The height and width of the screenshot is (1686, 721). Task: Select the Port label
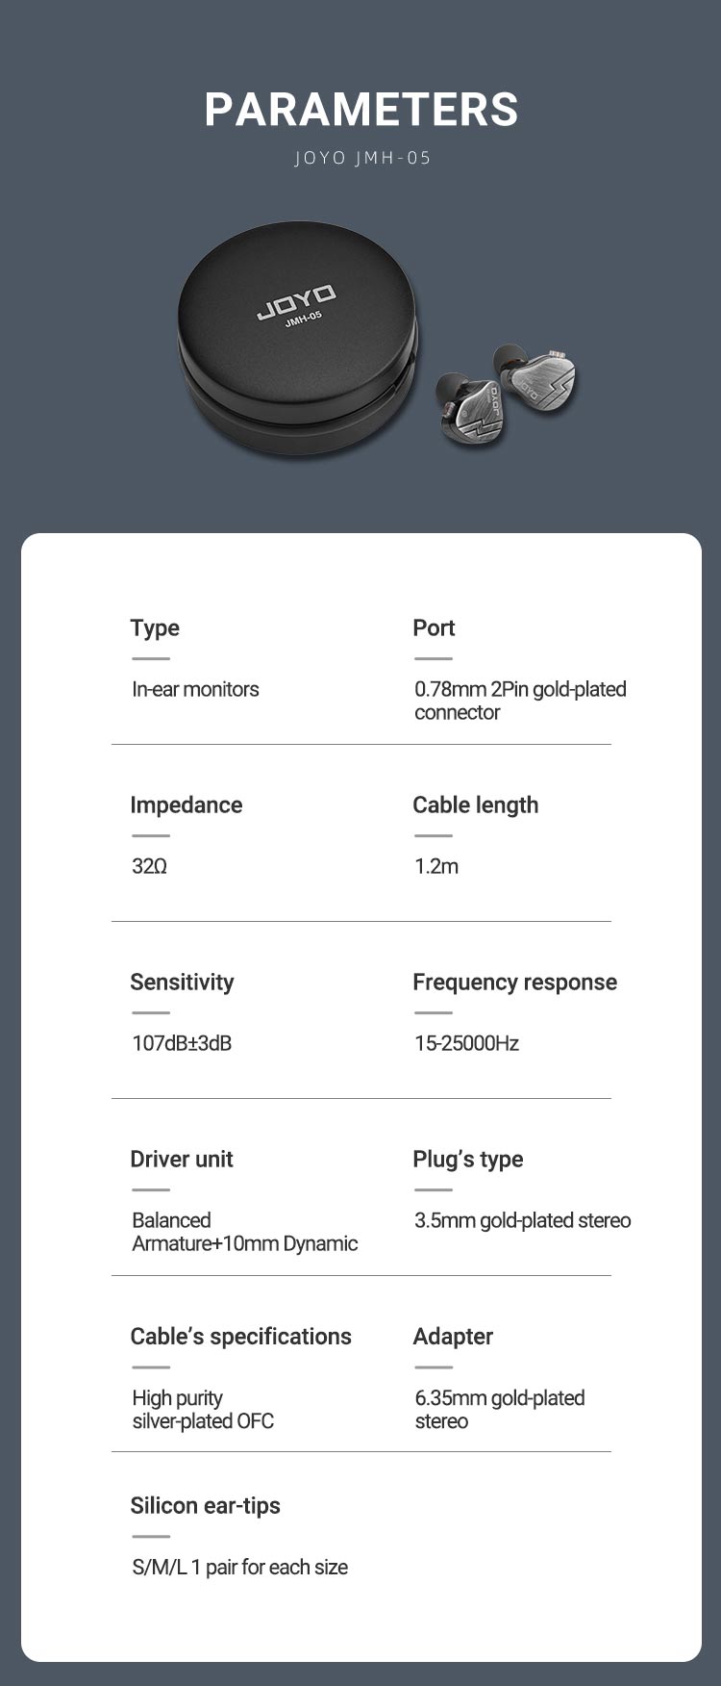tap(434, 628)
